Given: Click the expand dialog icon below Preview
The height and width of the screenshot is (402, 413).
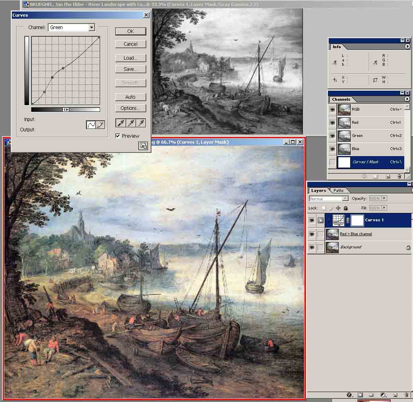Looking at the screenshot, I should [x=143, y=146].
